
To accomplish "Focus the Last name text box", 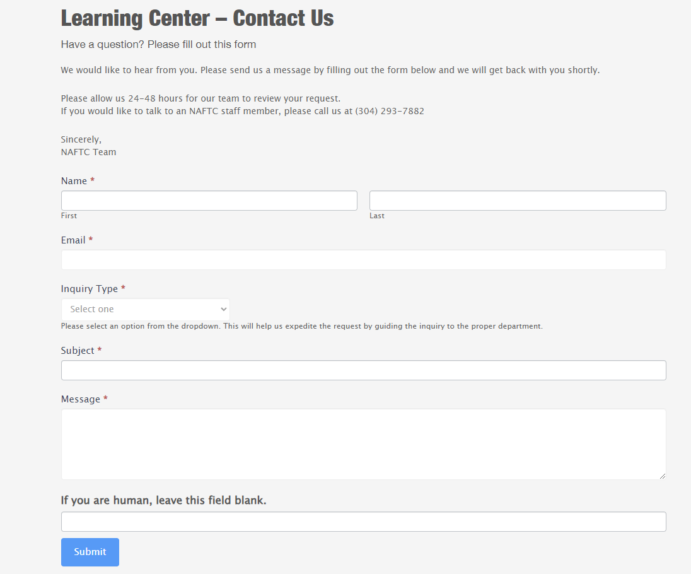I will tap(517, 201).
